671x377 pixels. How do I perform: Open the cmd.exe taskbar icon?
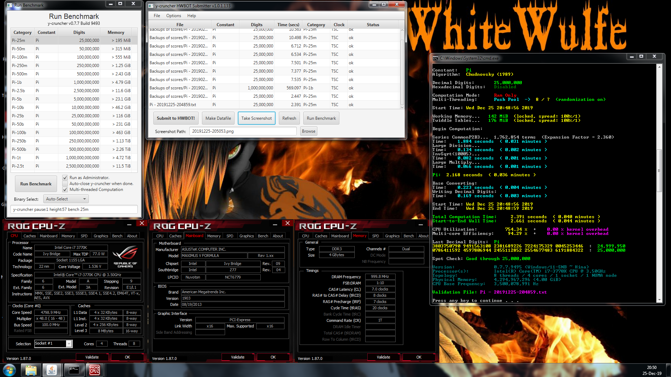74,370
